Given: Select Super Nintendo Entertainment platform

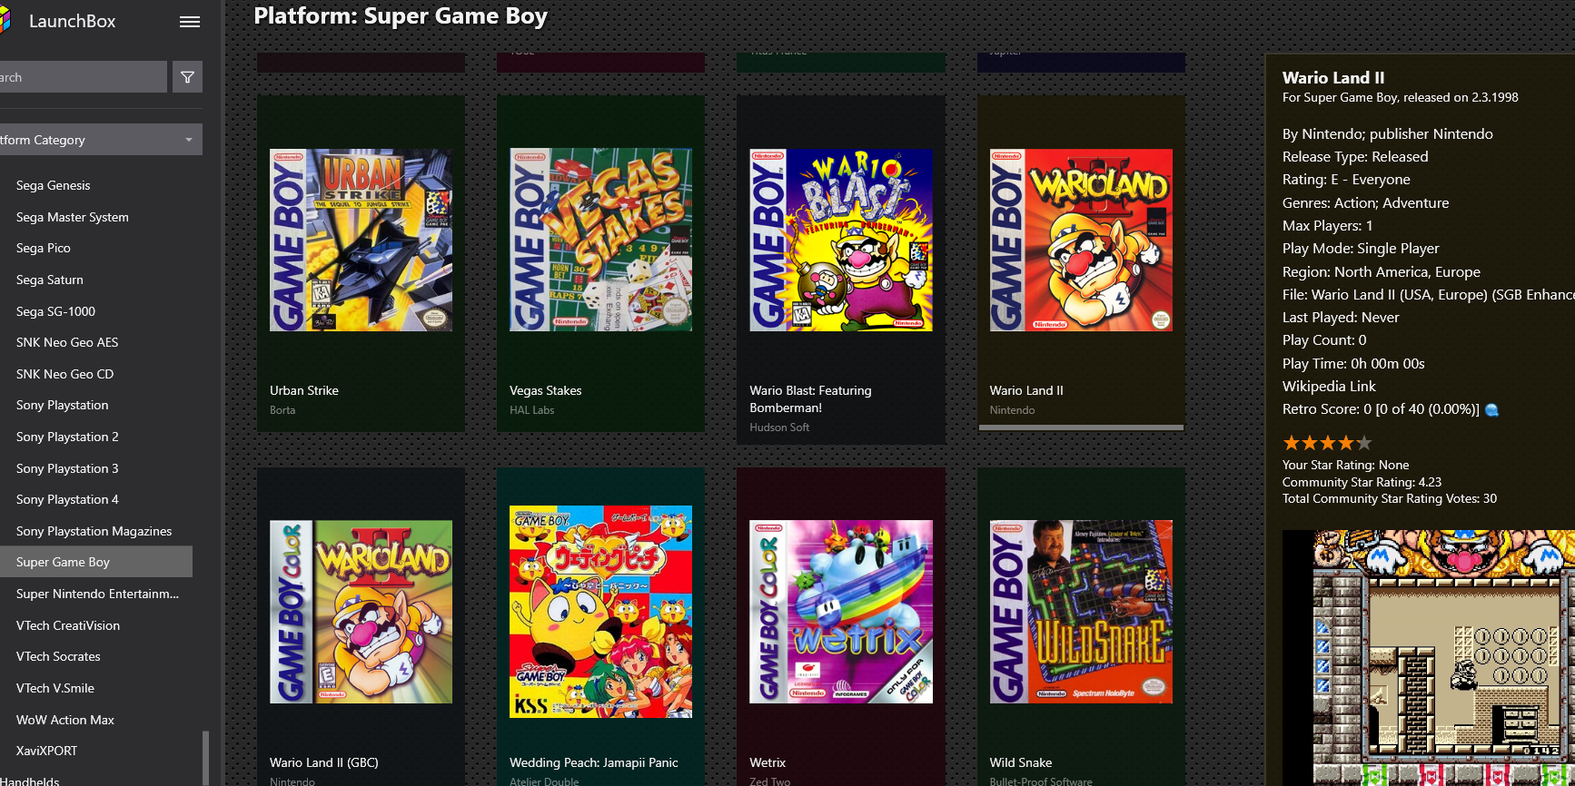Looking at the screenshot, I should click(x=97, y=594).
